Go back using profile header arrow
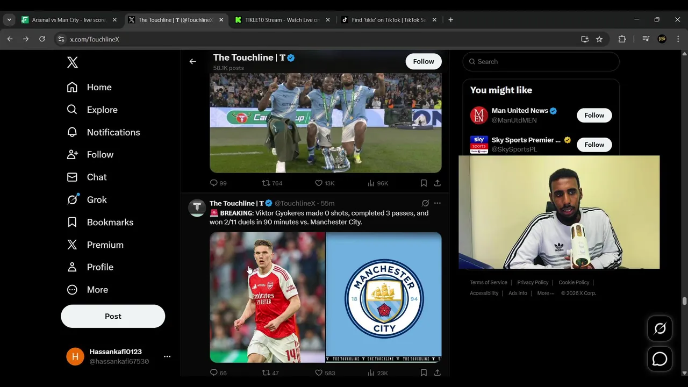 pos(192,61)
